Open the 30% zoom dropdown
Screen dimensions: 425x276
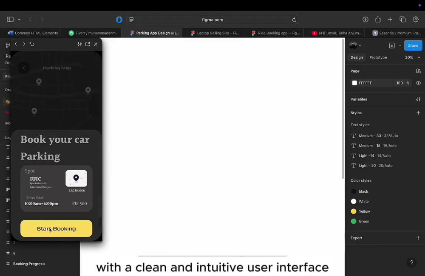413,57
